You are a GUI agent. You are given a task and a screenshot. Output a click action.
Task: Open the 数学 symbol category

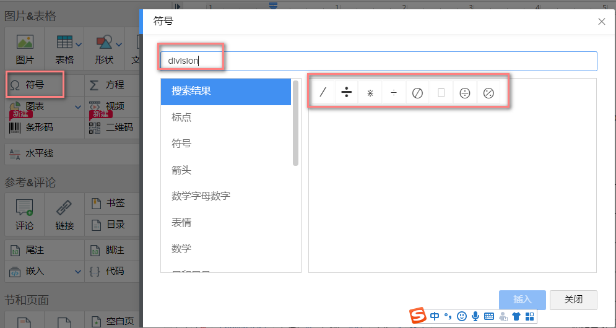click(x=226, y=249)
